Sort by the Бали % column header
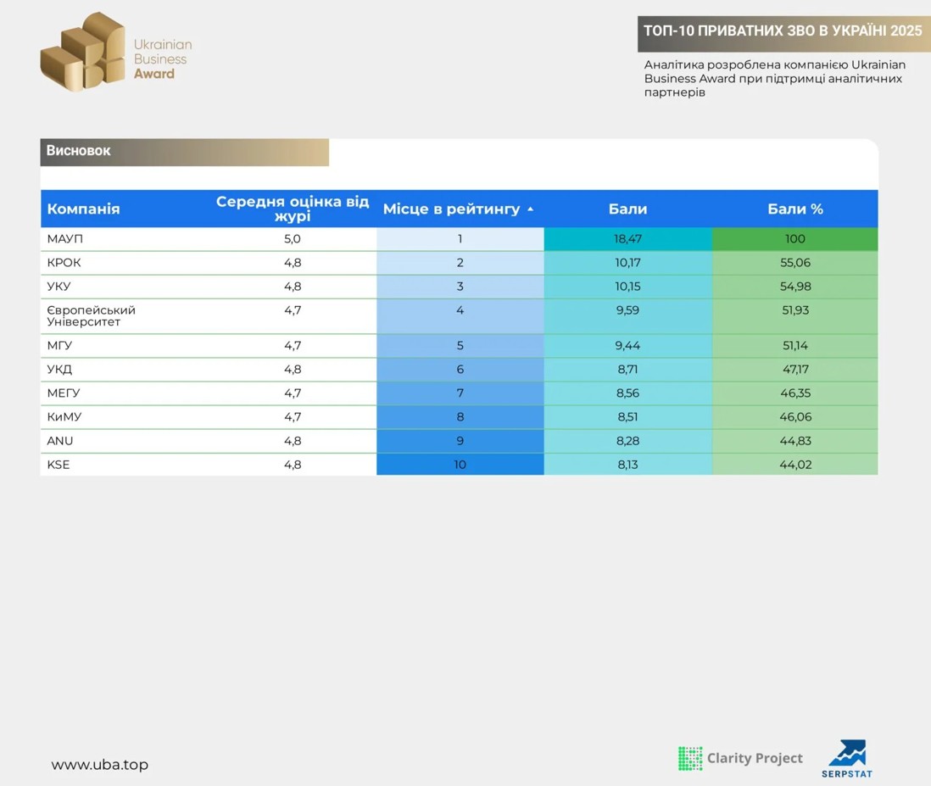Image resolution: width=931 pixels, height=786 pixels. (794, 209)
